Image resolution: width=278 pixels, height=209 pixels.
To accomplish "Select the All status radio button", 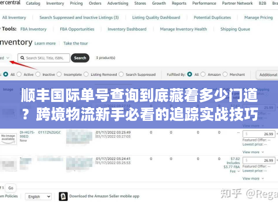I will point(6,74).
